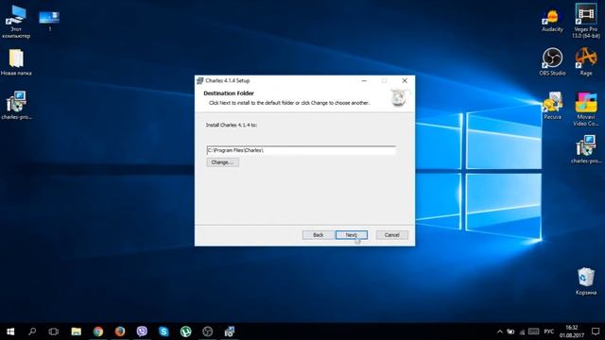The image size is (605, 340).
Task: Select the Movavi Video Converter shortcut
Action: (586, 110)
